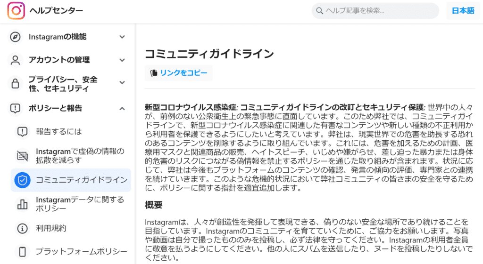Viewport: 483px width, 264px height.
Task: Focus the ヘルプ記事を検索 search field
Action: point(375,11)
